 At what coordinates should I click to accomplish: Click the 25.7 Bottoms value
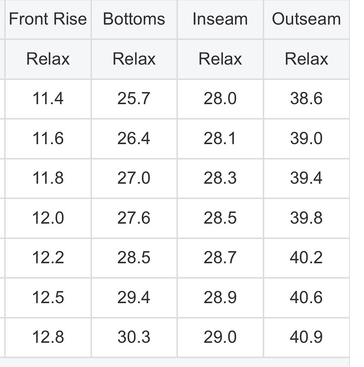point(134,99)
